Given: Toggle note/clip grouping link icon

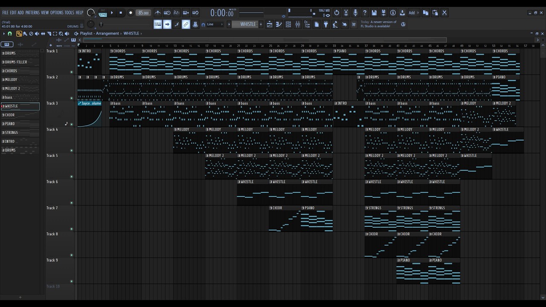Looking at the screenshot, I should 186,24.
